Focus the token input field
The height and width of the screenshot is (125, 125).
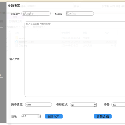[x=79, y=14]
